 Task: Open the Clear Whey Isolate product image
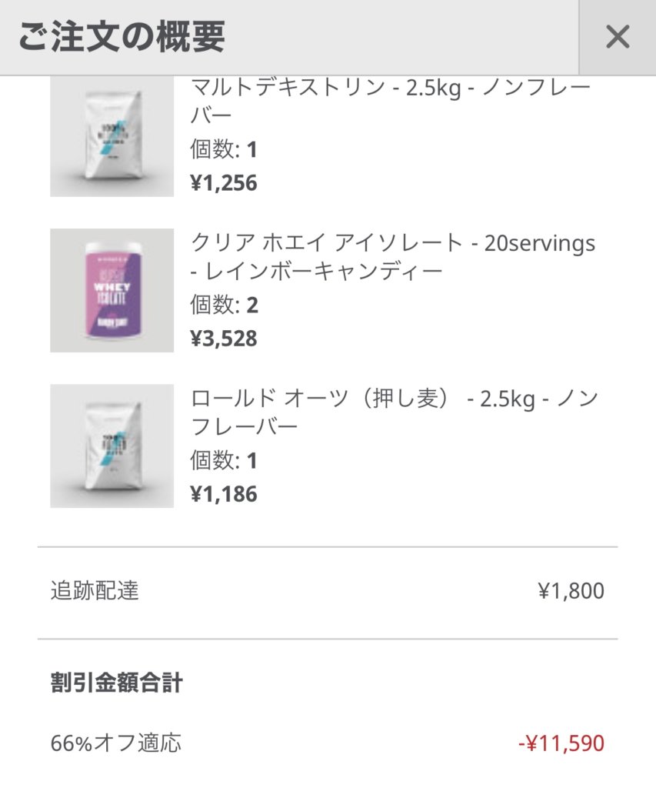click(112, 290)
